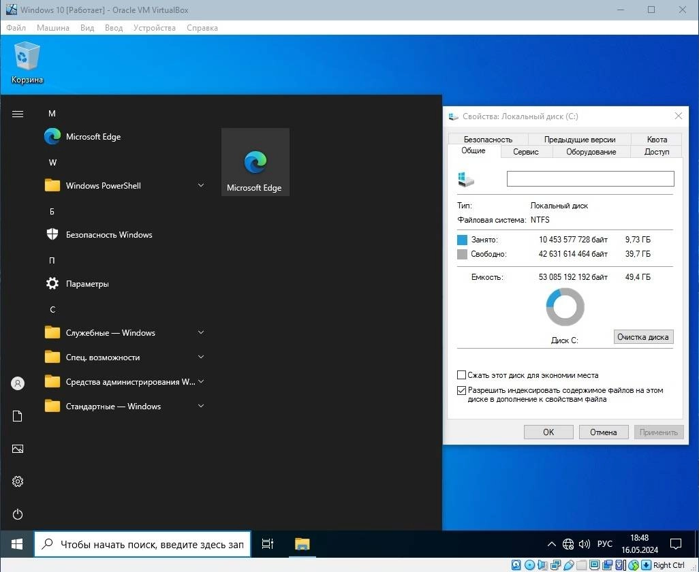Click the gray Свободно color swatch

point(463,255)
